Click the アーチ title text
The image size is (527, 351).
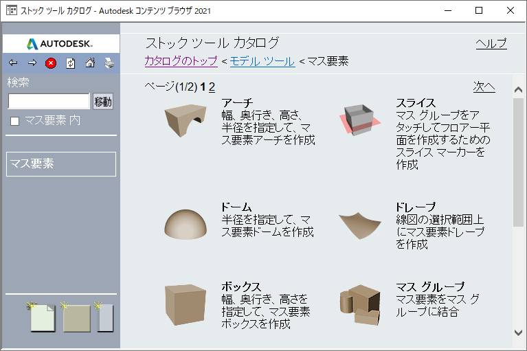[x=237, y=103]
